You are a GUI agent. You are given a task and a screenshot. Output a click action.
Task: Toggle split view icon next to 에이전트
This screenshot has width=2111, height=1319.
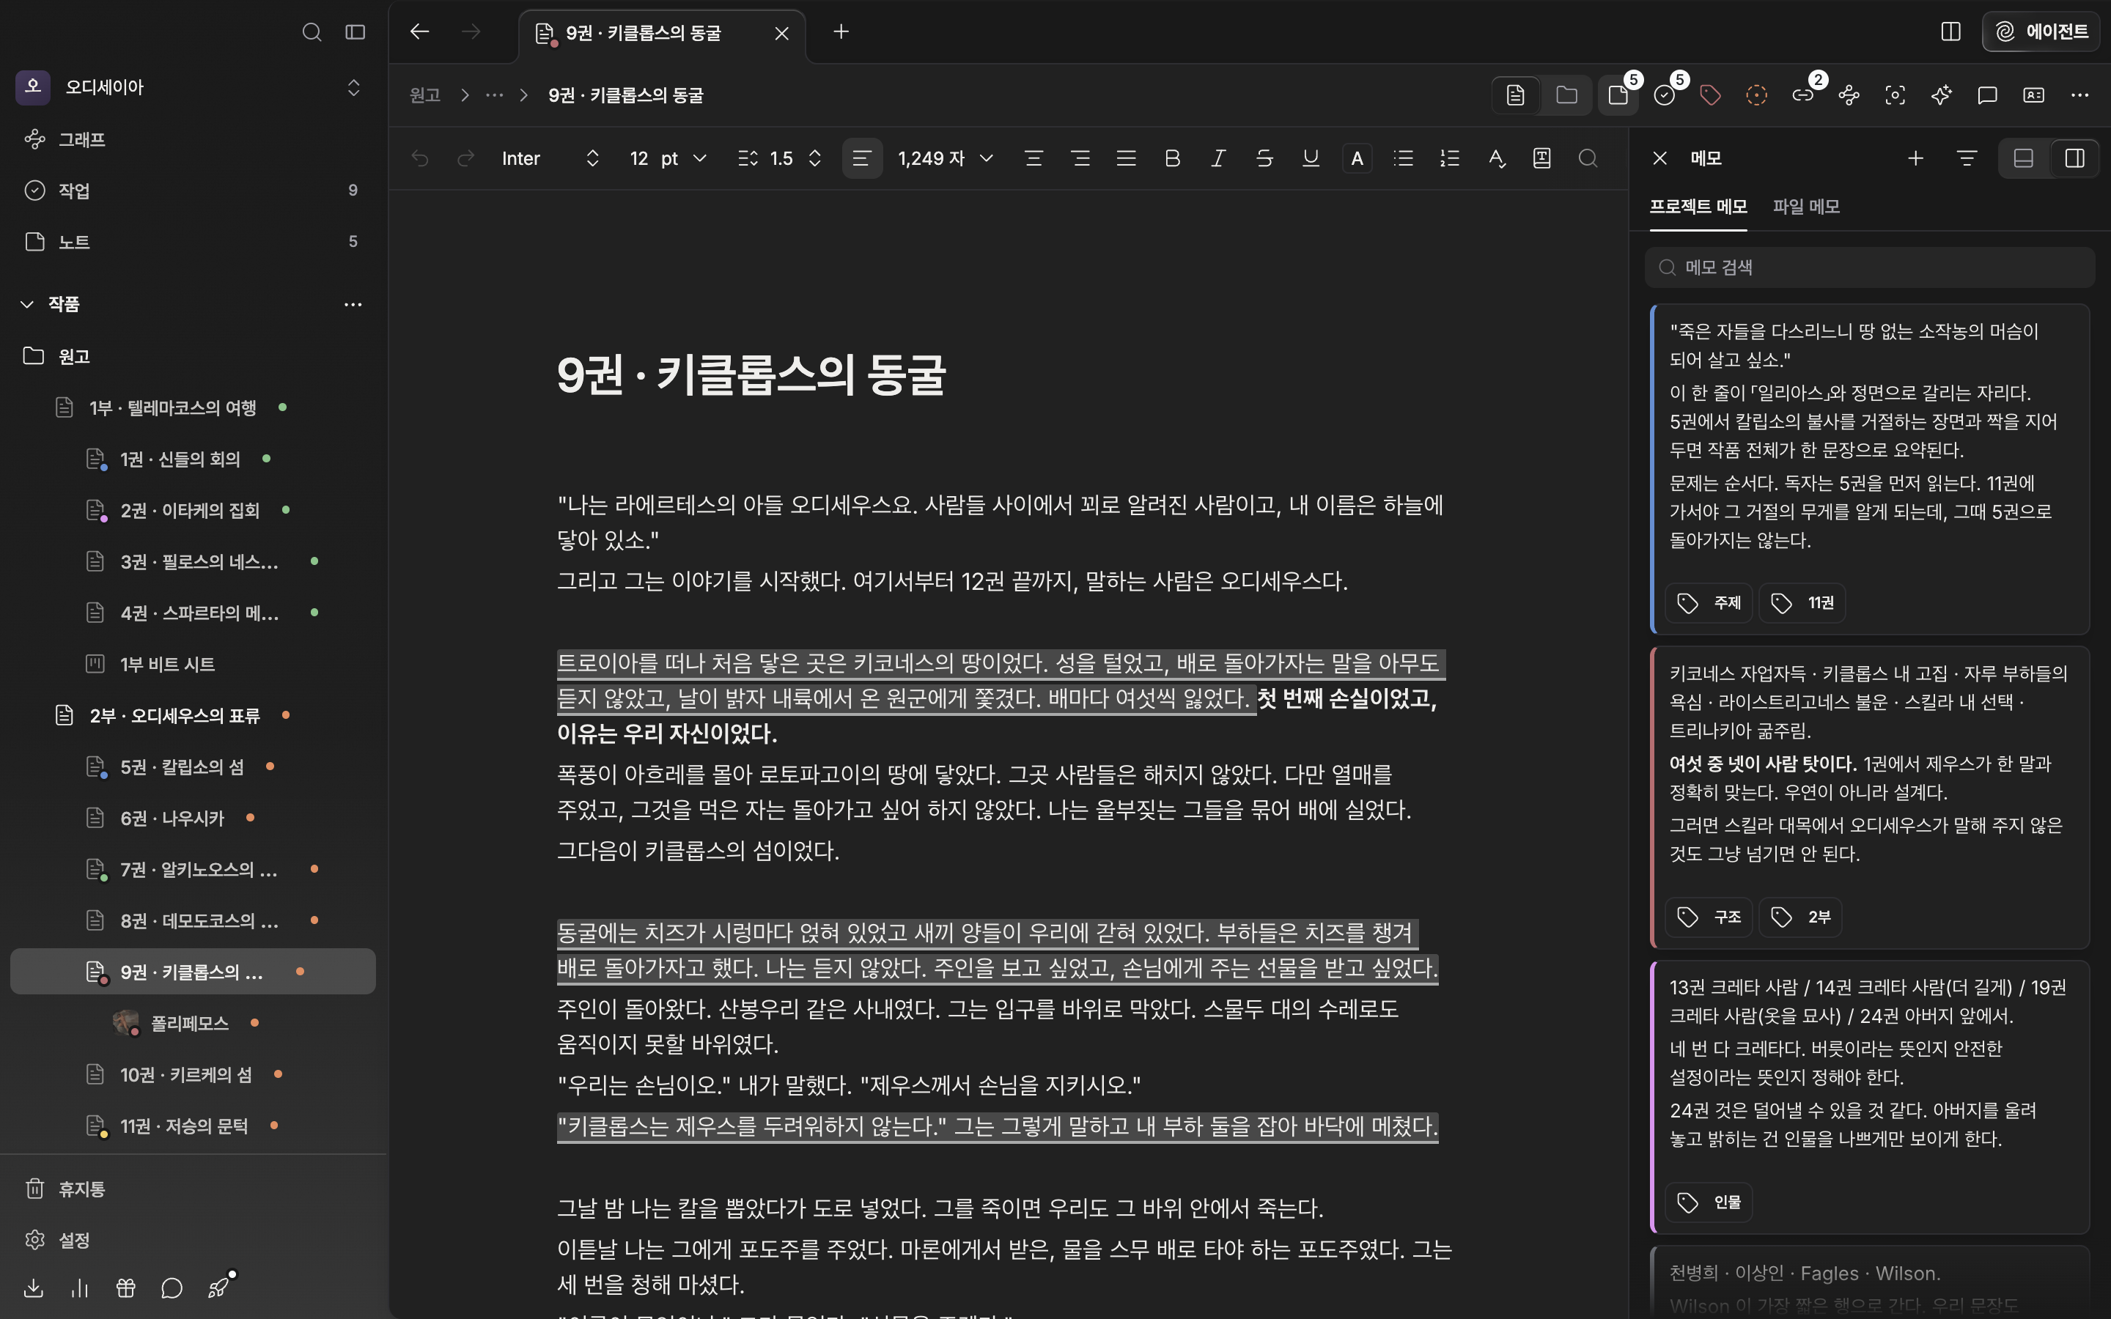coord(1951,32)
